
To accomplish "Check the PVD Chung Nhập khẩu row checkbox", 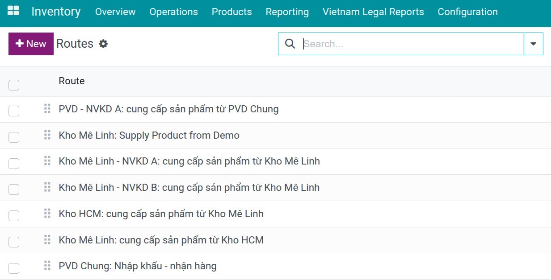I will pyautogui.click(x=14, y=268).
